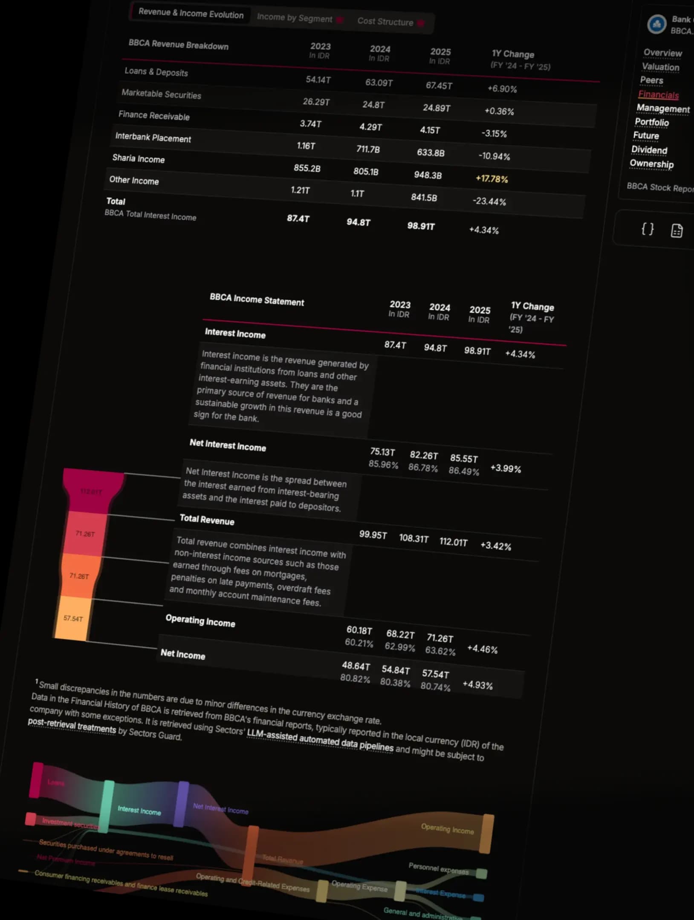The height and width of the screenshot is (920, 694).
Task: Click the Total Revenue row title
Action: coord(207,520)
